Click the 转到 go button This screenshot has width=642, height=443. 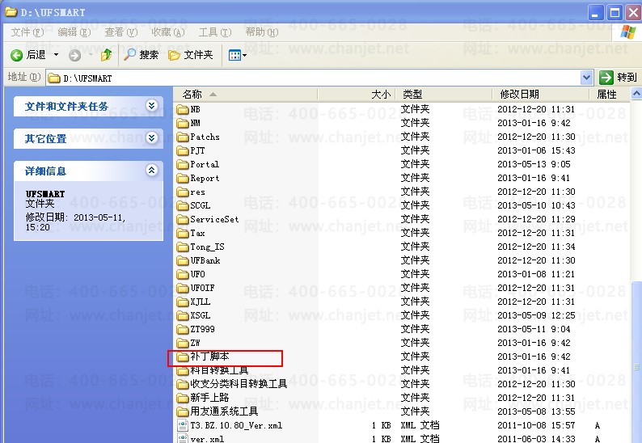click(619, 78)
